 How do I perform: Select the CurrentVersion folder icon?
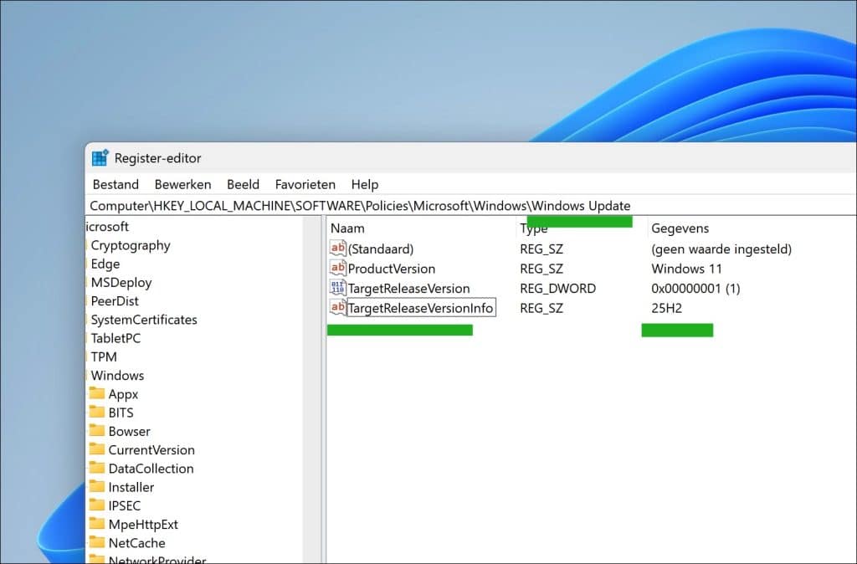pos(97,449)
